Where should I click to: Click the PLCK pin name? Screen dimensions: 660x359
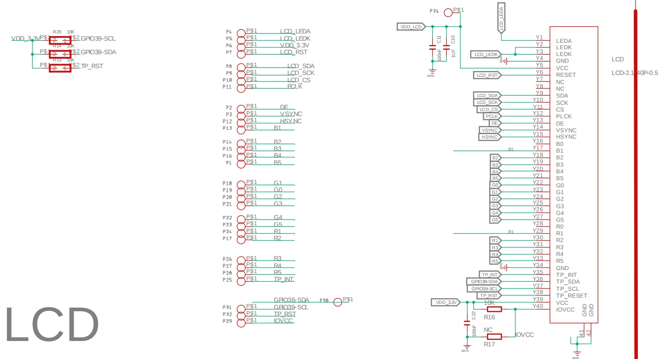[x=564, y=117]
